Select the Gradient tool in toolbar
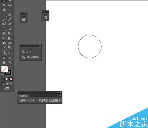148x128 pixels. click(10, 43)
